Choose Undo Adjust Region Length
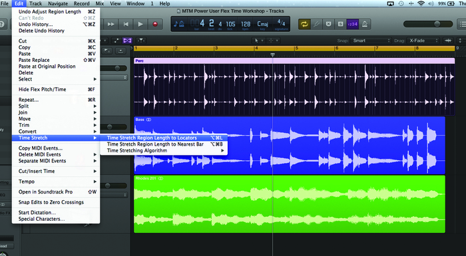This screenshot has width=466, height=256. pyautogui.click(x=56, y=11)
